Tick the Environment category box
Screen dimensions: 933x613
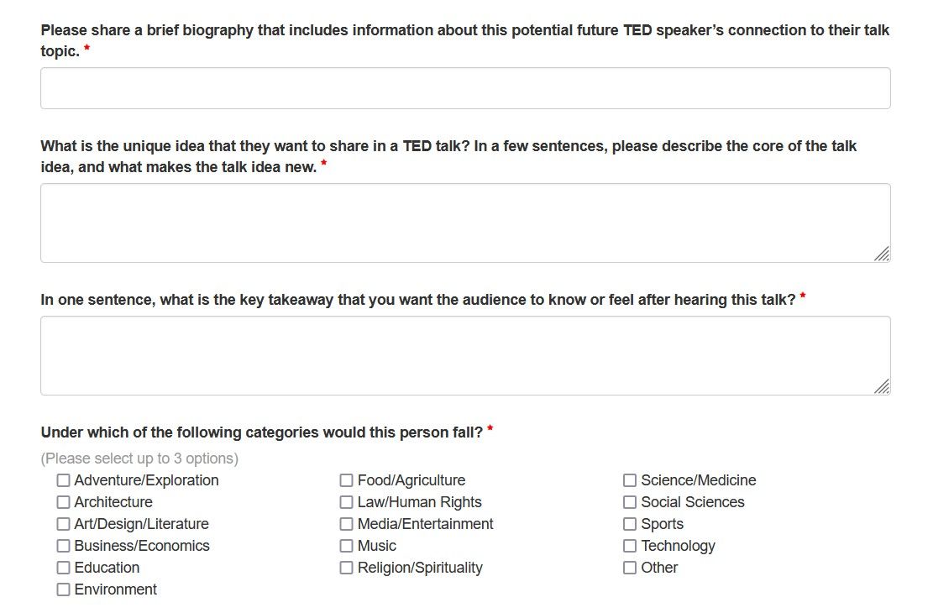coord(63,589)
